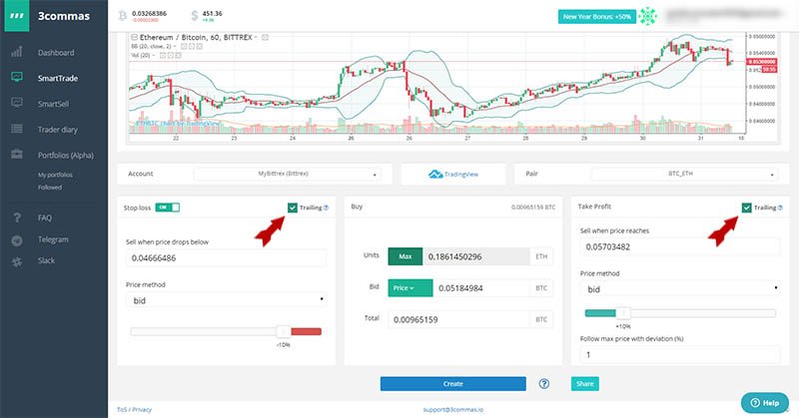This screenshot has height=418, width=799.
Task: Click the dollar balance icon
Action: [194, 16]
